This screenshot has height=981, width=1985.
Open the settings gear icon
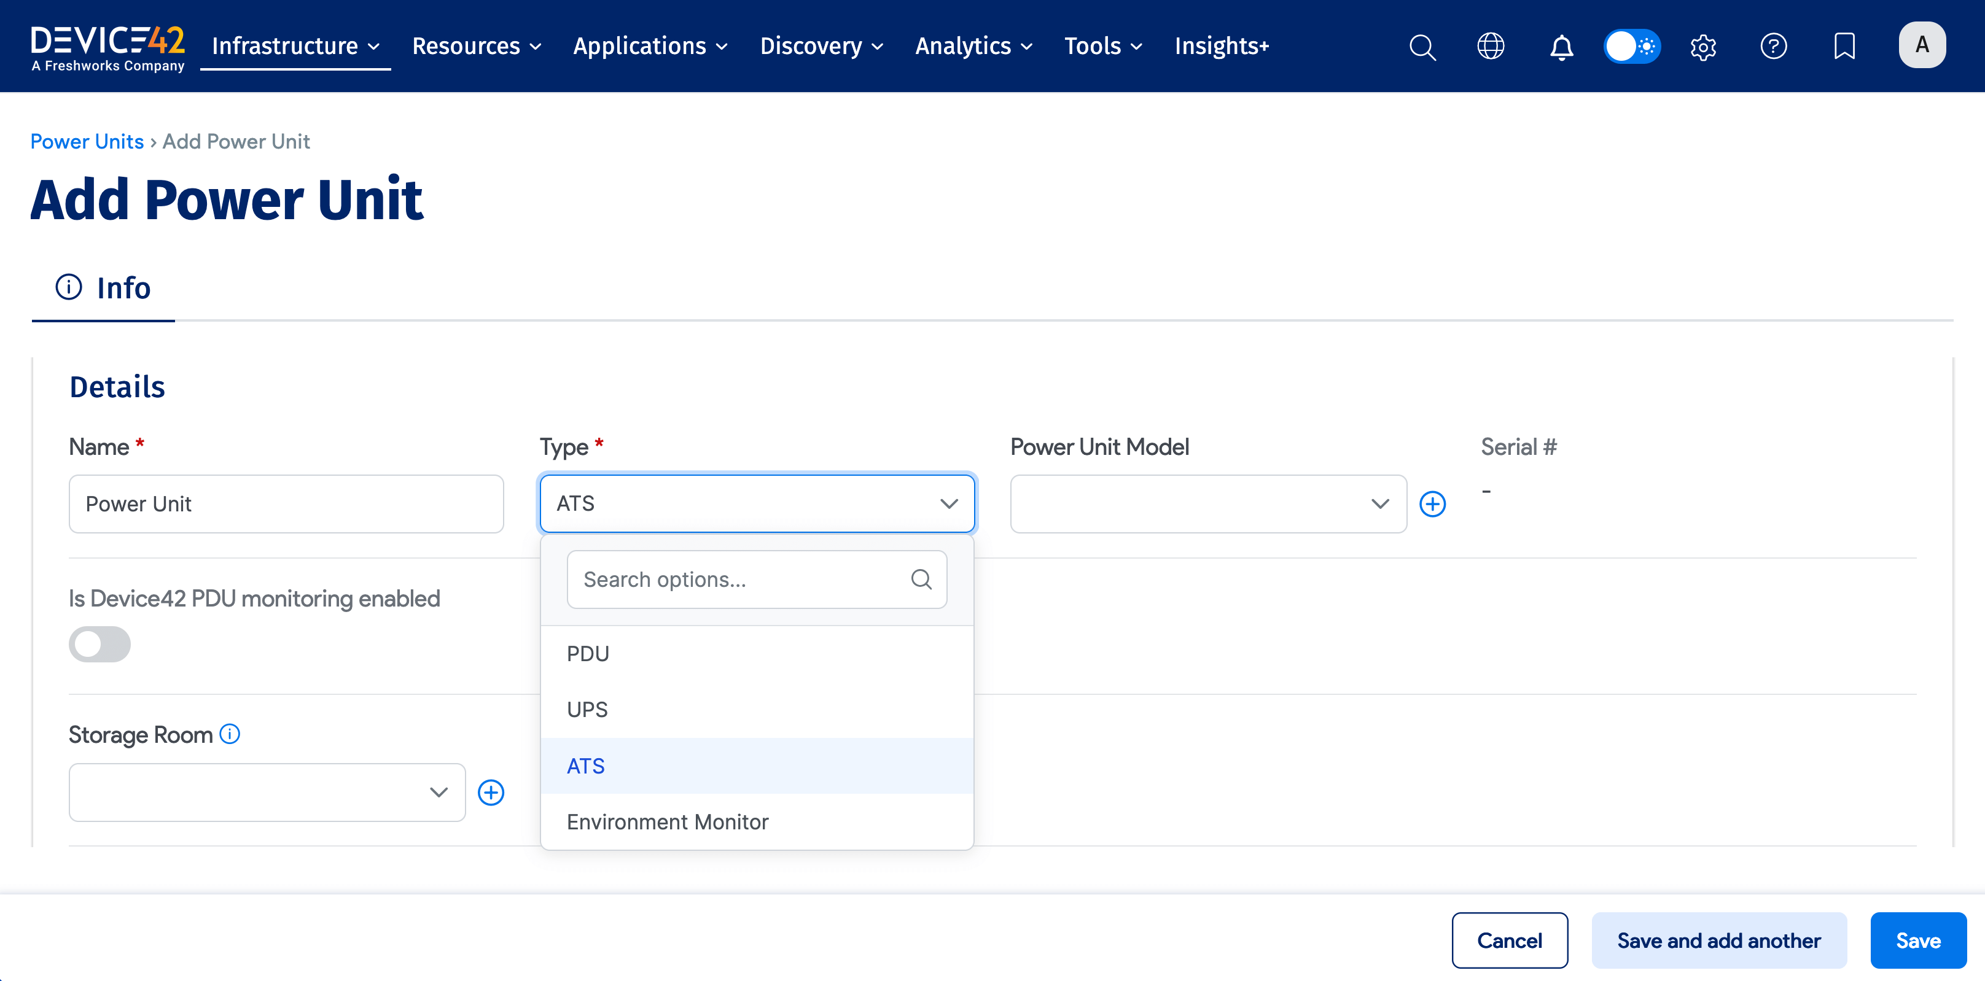(1703, 47)
